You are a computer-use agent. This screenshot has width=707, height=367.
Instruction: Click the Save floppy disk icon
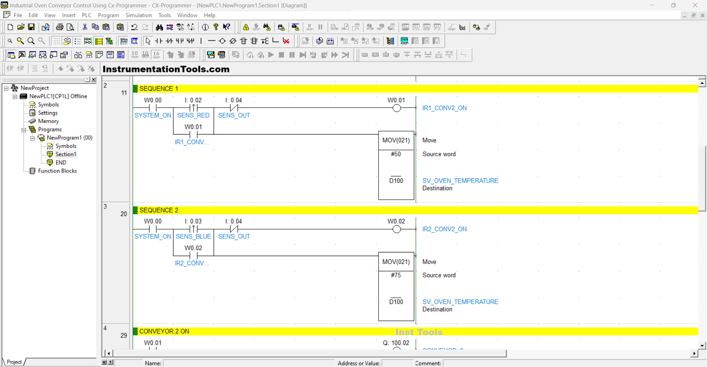31,27
